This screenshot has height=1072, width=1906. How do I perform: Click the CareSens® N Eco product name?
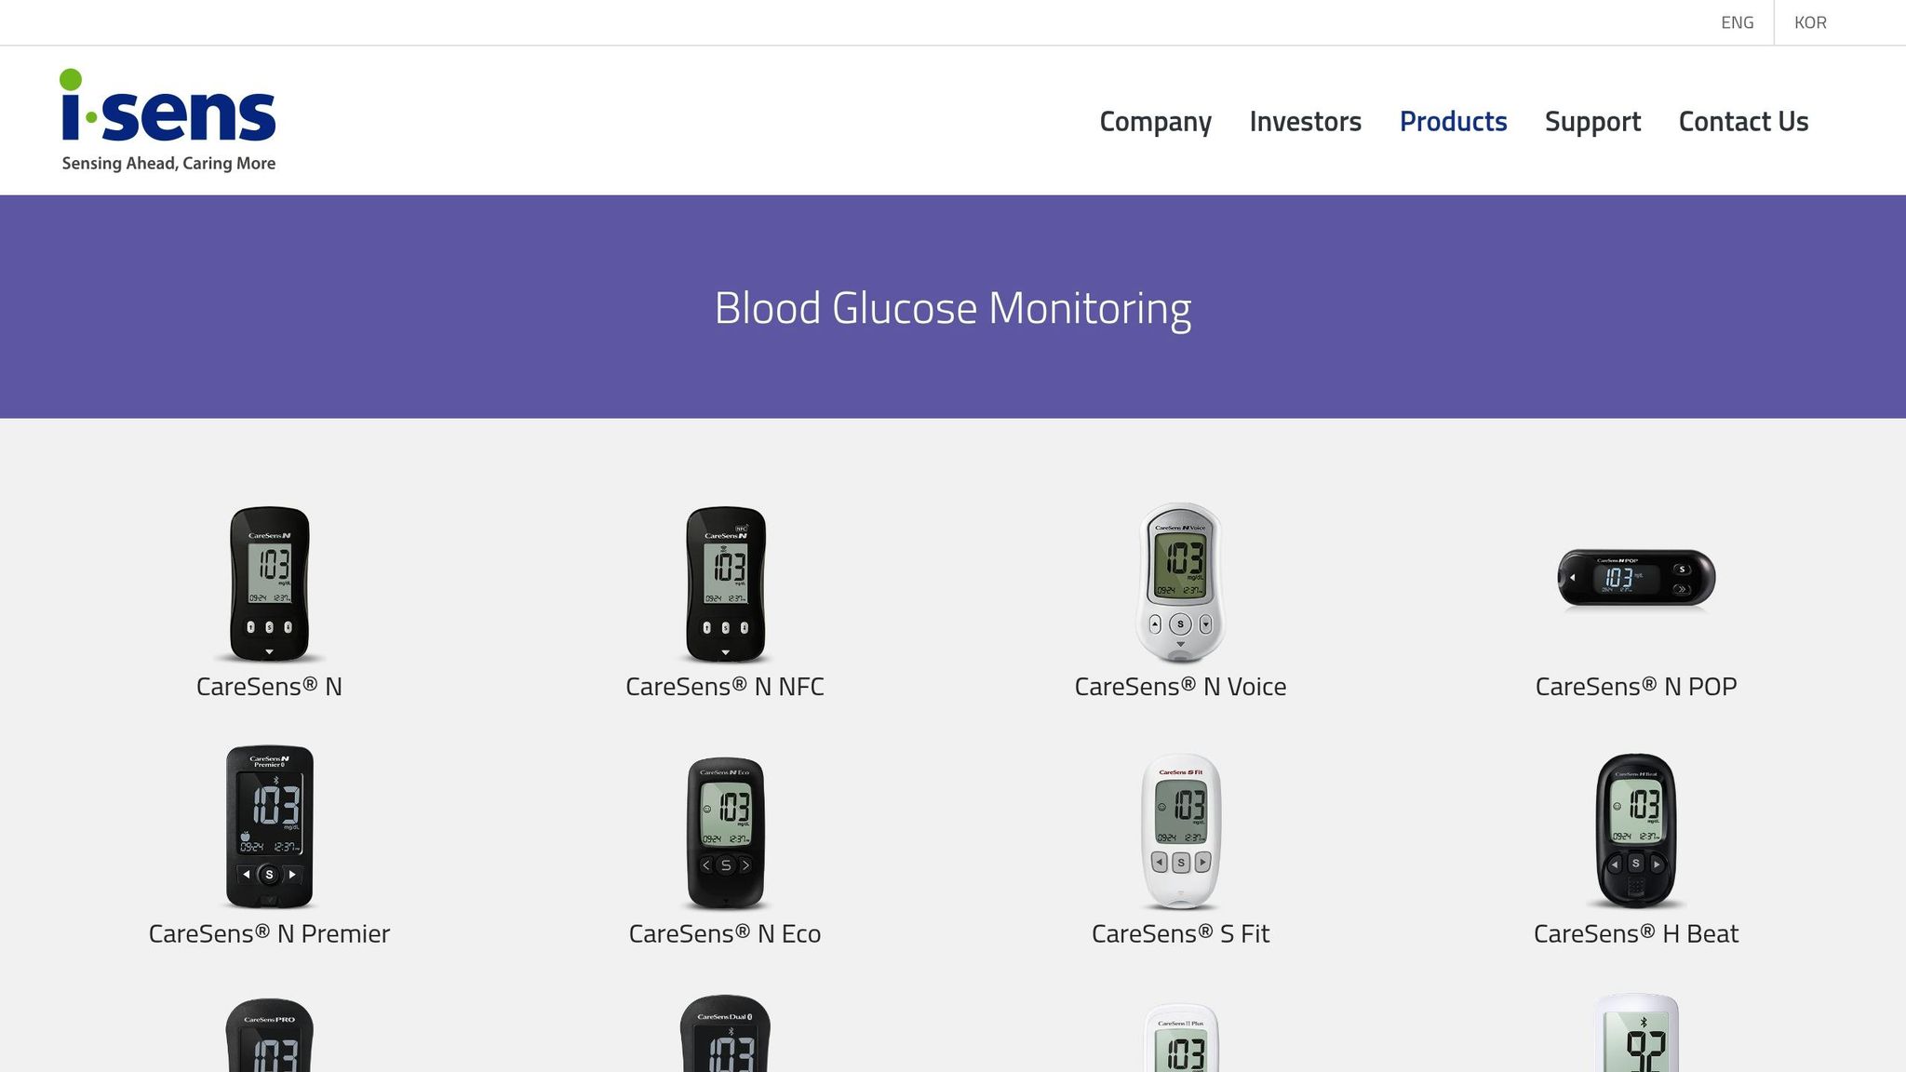[725, 933]
